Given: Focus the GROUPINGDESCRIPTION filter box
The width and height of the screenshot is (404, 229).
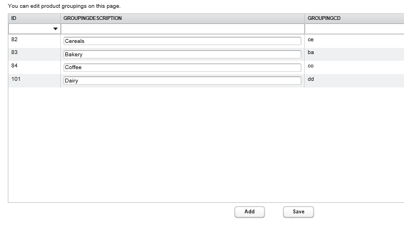Looking at the screenshot, I should pyautogui.click(x=182, y=29).
